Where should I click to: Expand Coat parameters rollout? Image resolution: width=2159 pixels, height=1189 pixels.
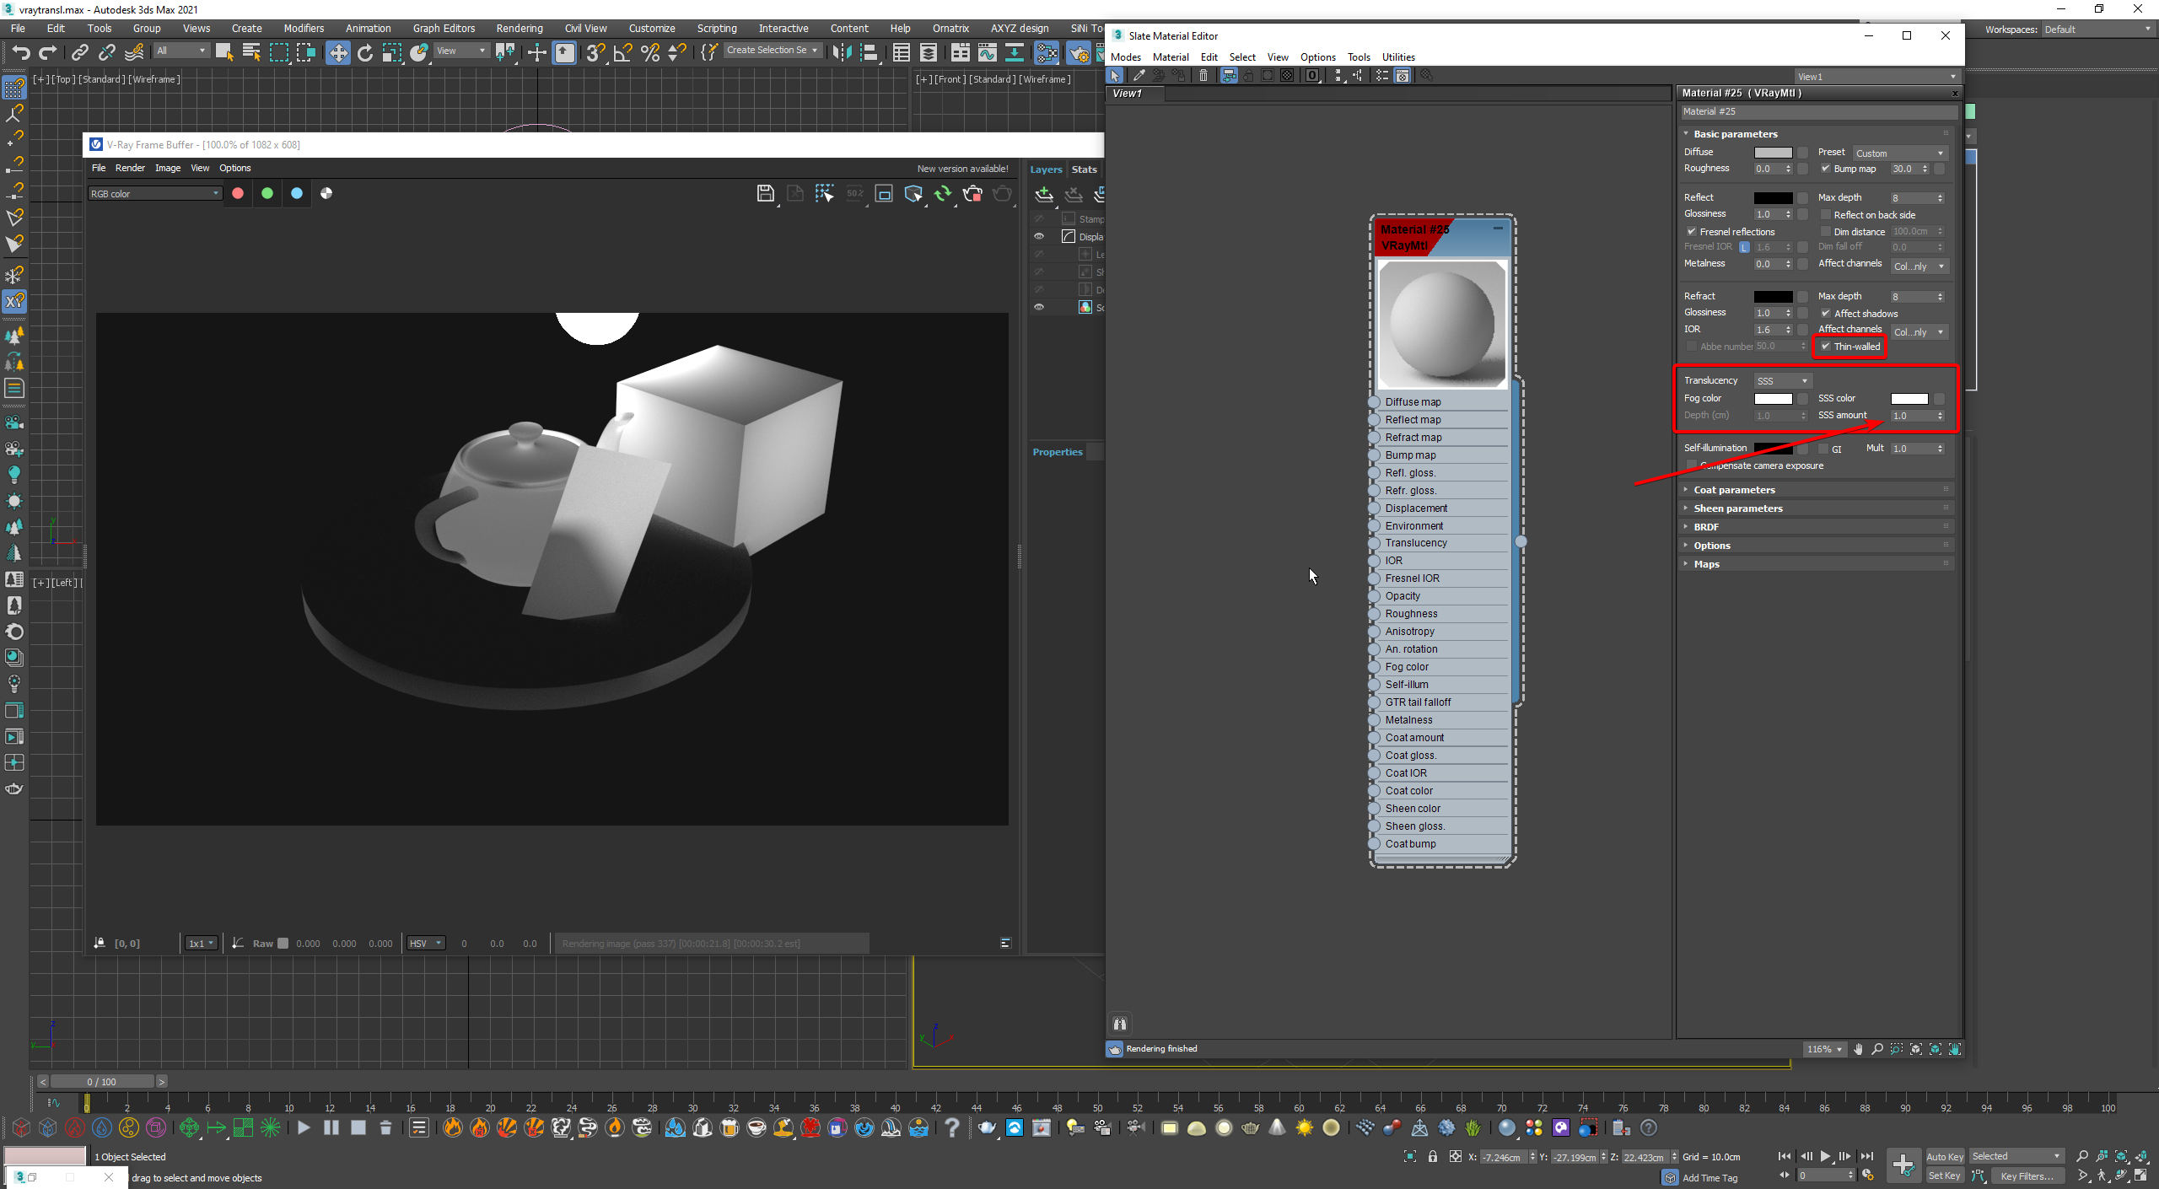(1815, 490)
